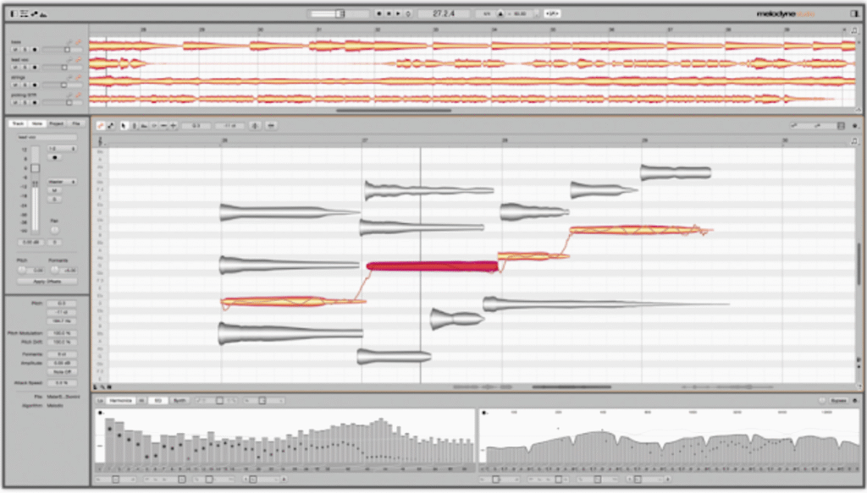This screenshot has width=867, height=493.
Task: Select the timing adjustment tool
Action: tap(163, 127)
